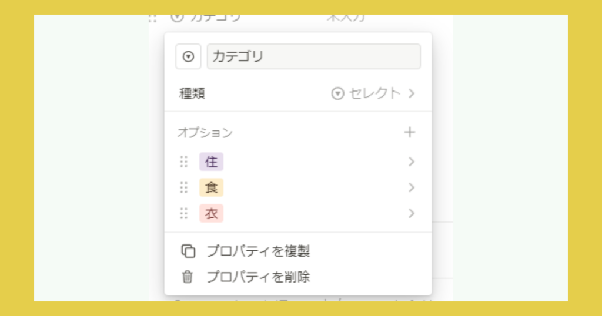This screenshot has height=316, width=602.
Task: Click the select-type icon beside the name field
Action: point(188,57)
